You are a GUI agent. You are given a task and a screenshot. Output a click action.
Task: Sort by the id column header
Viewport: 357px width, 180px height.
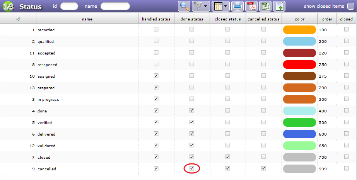tap(18, 19)
